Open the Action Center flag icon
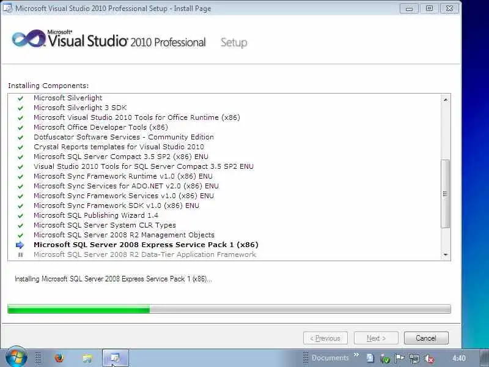The image size is (489, 367). pyautogui.click(x=399, y=358)
